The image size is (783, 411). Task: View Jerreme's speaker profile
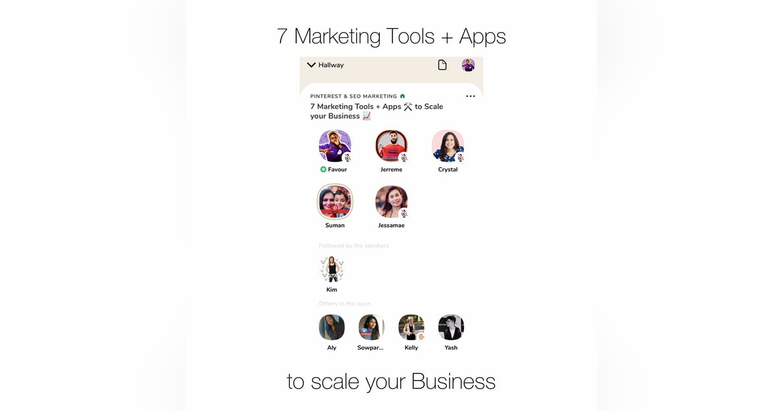click(391, 145)
